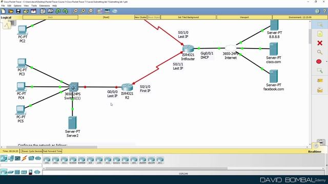
Task: Click the help question mark icon
Action: tap(325, 11)
